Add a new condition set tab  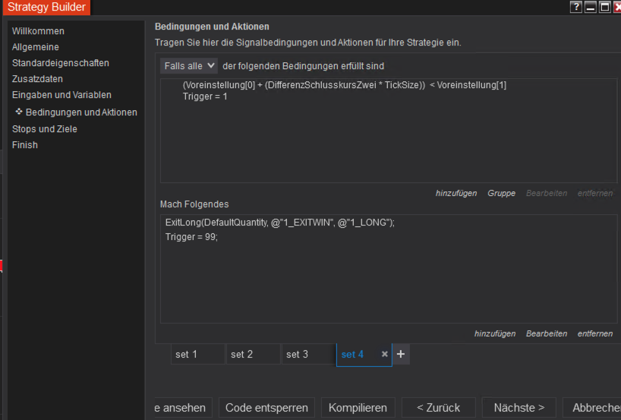[401, 354]
